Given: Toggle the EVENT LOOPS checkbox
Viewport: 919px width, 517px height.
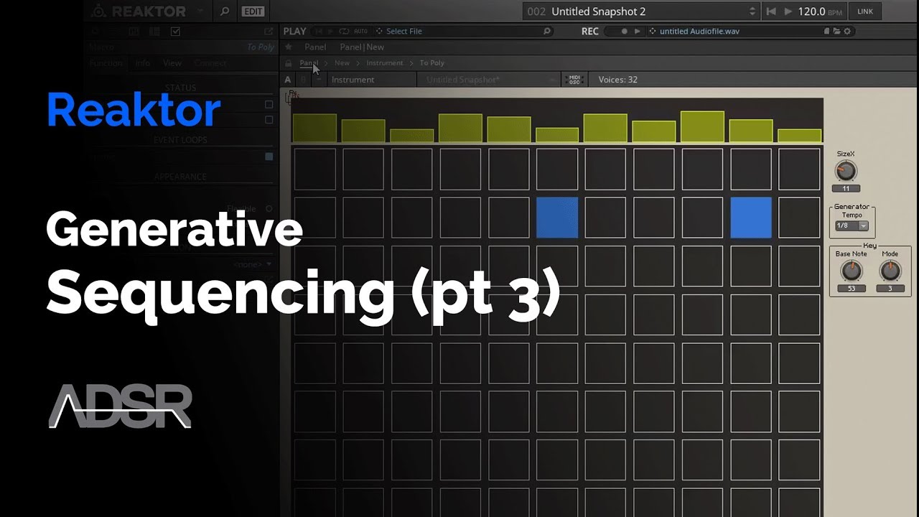Looking at the screenshot, I should pos(269,157).
